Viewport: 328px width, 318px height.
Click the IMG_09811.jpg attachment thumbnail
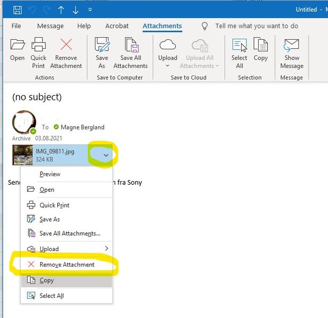point(23,154)
